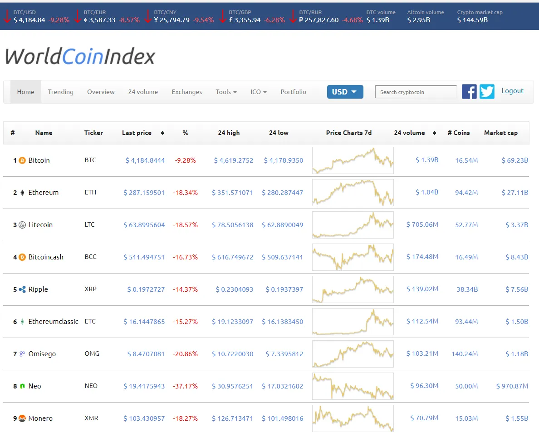View Bitcoin 7d price chart
This screenshot has height=433, width=539.
353,160
